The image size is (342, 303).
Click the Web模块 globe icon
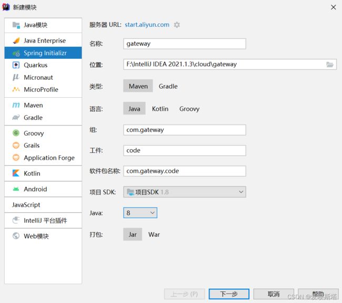(16, 236)
